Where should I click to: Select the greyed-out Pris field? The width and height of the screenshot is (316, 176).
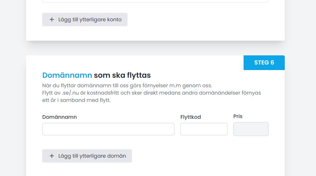click(251, 129)
